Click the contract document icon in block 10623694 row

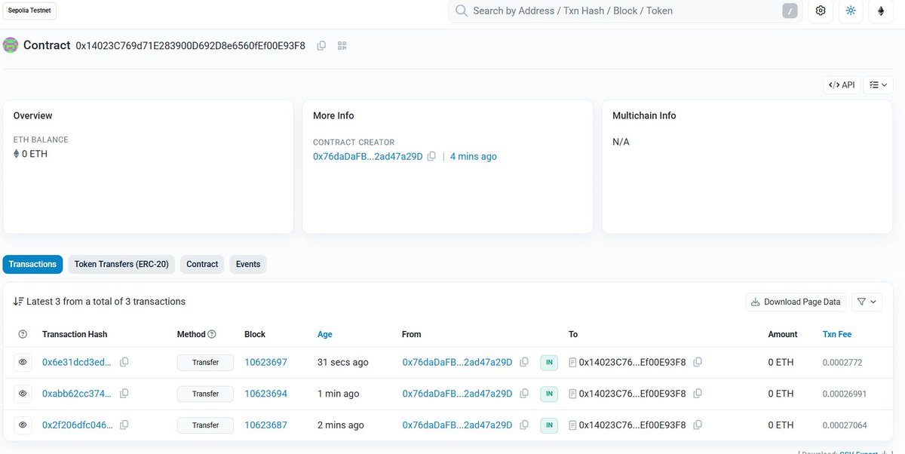(572, 394)
